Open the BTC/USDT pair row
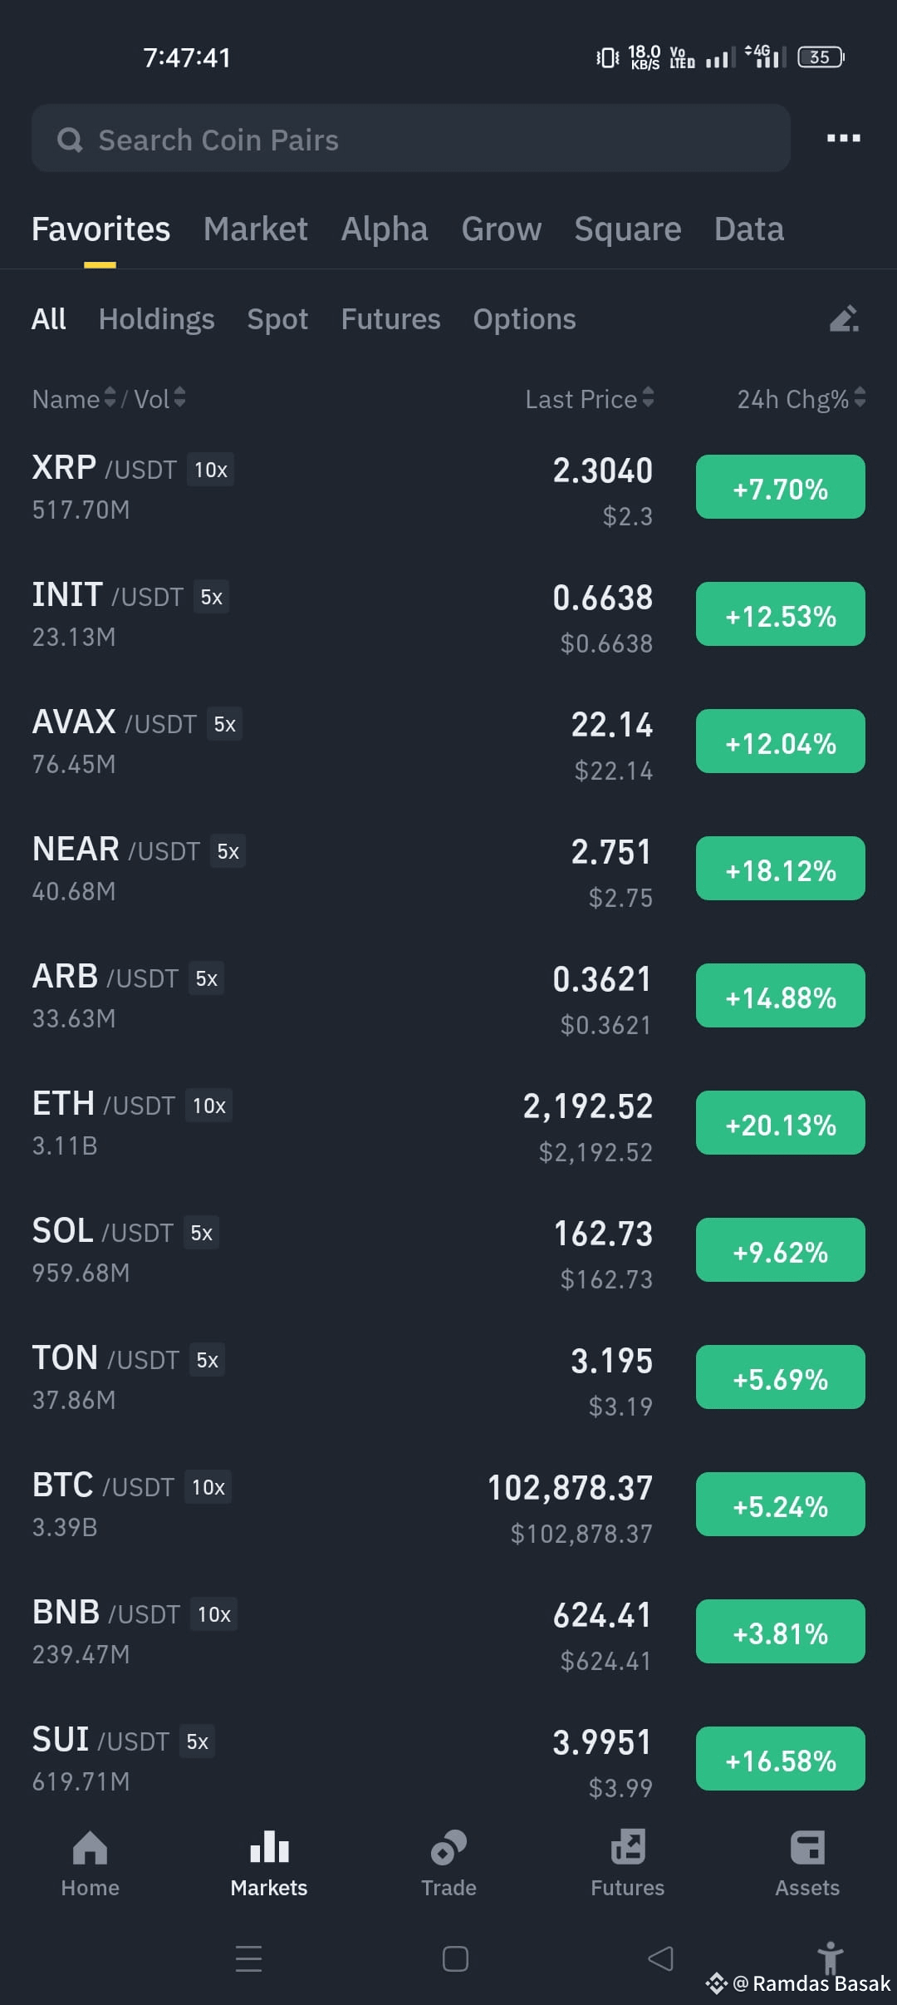Viewport: 897px width, 2005px height. [448, 1505]
